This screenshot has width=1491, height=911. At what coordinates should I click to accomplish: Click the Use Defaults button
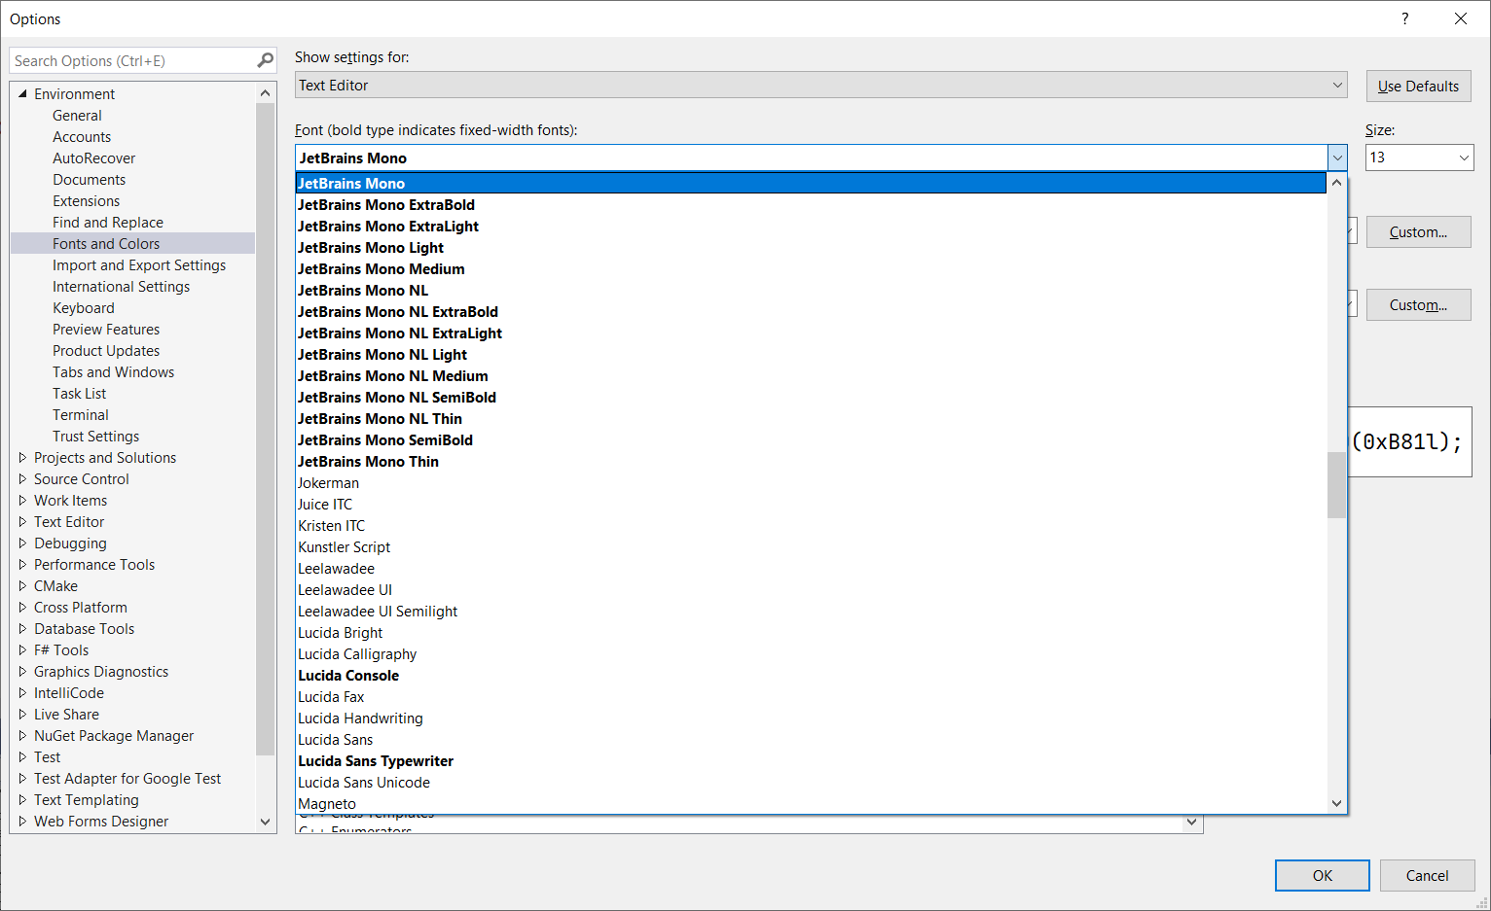[1418, 86]
